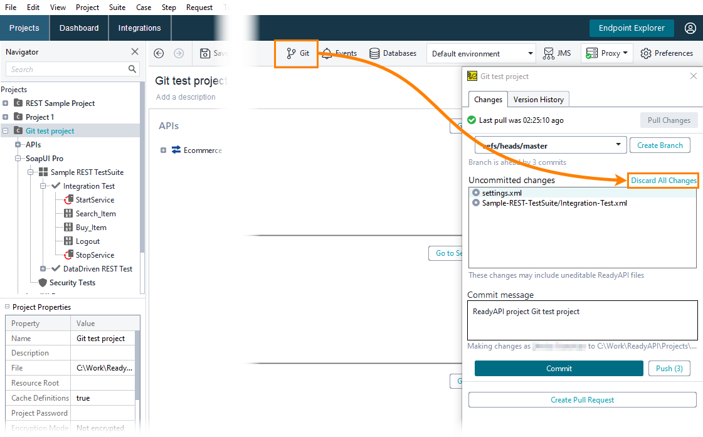Click the Commit message text box
This screenshot has width=703, height=437.
coord(583,320)
